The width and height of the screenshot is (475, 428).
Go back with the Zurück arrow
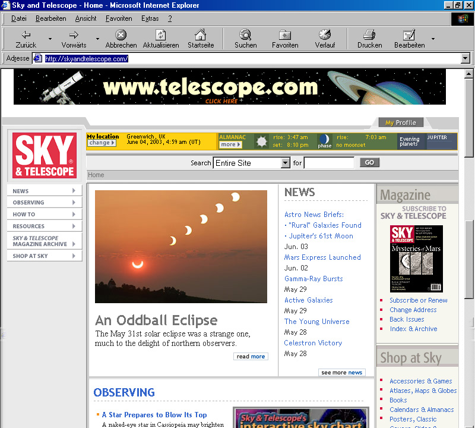(x=26, y=39)
